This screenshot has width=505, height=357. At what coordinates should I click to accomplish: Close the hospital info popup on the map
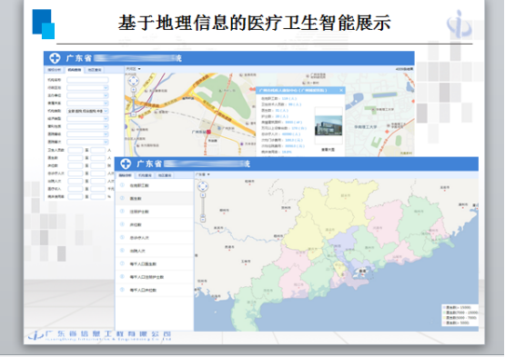[x=341, y=90]
